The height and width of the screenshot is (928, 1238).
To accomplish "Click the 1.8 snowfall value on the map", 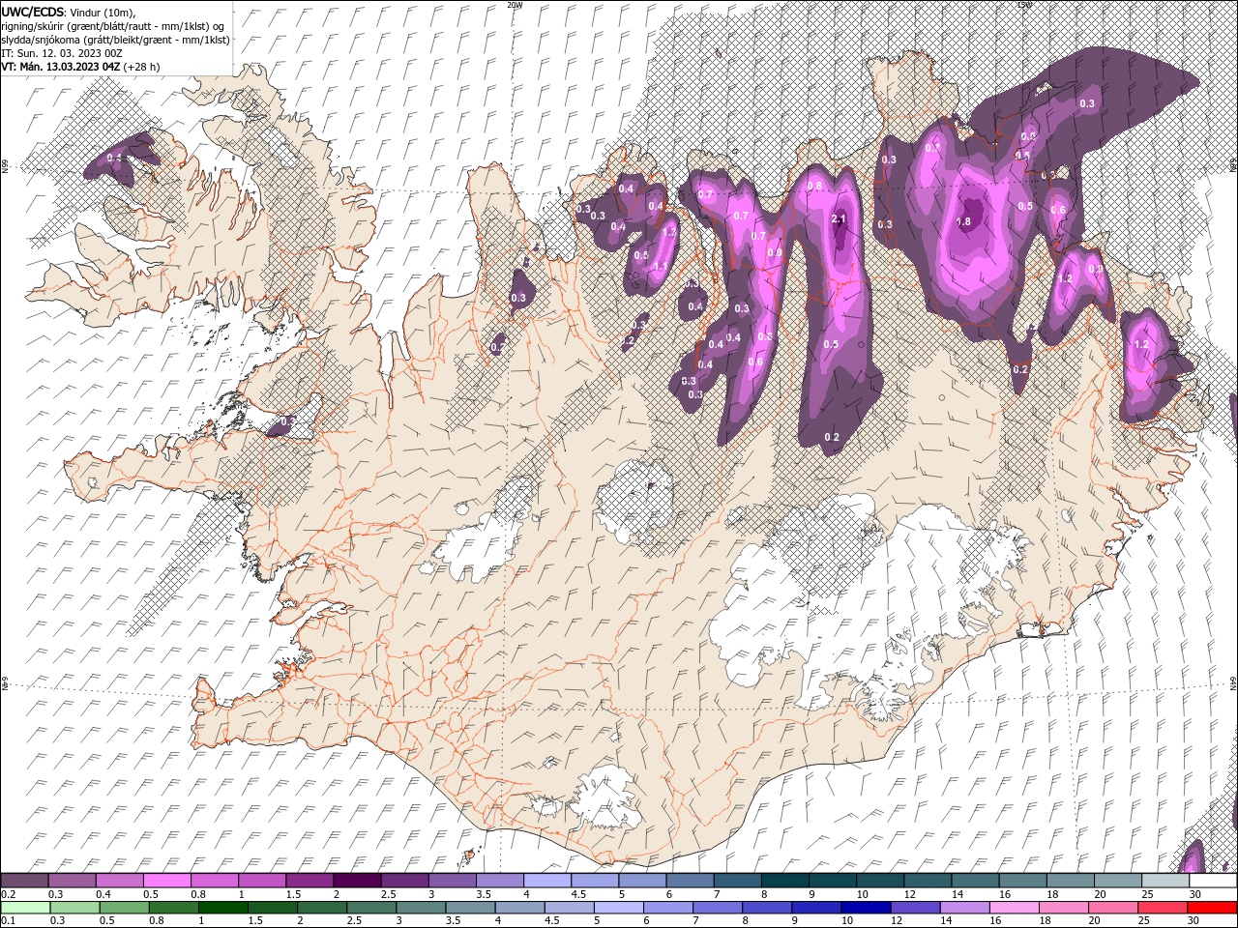I will [x=963, y=221].
